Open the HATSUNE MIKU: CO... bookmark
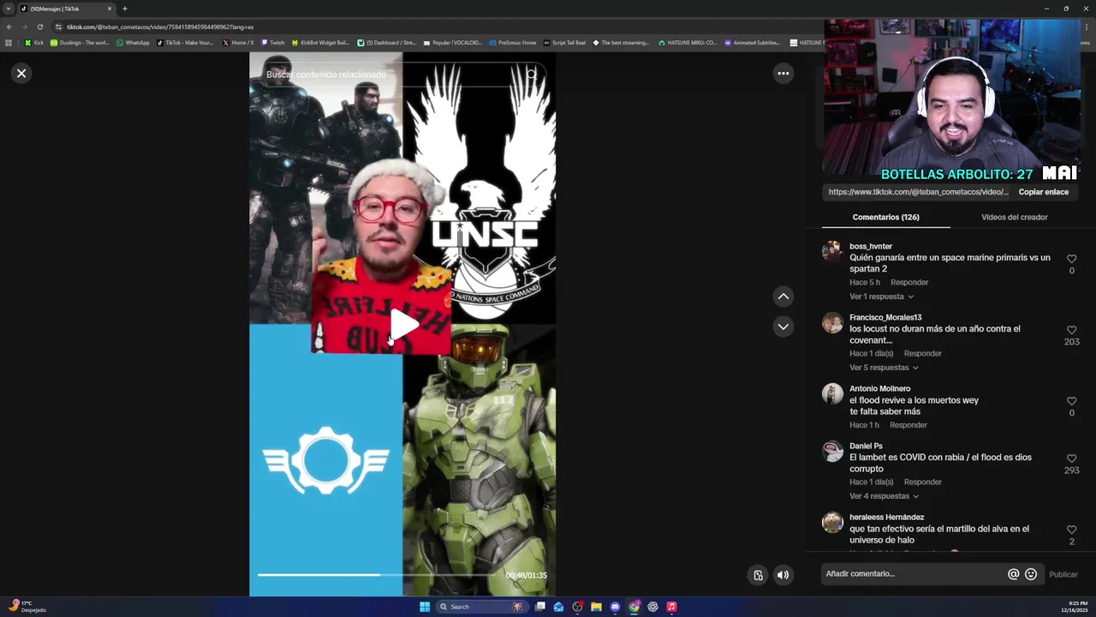Image resolution: width=1096 pixels, height=617 pixels. (688, 42)
